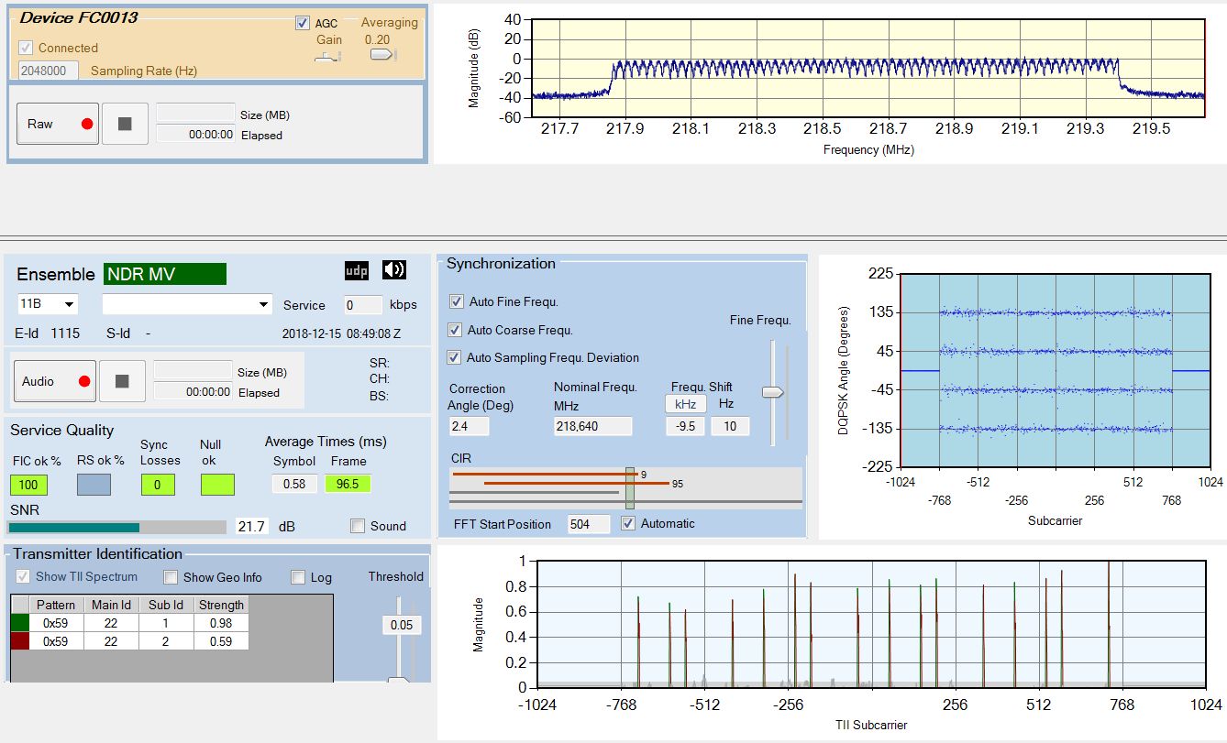Click the audio stop square button
1227x743 pixels.
(122, 381)
